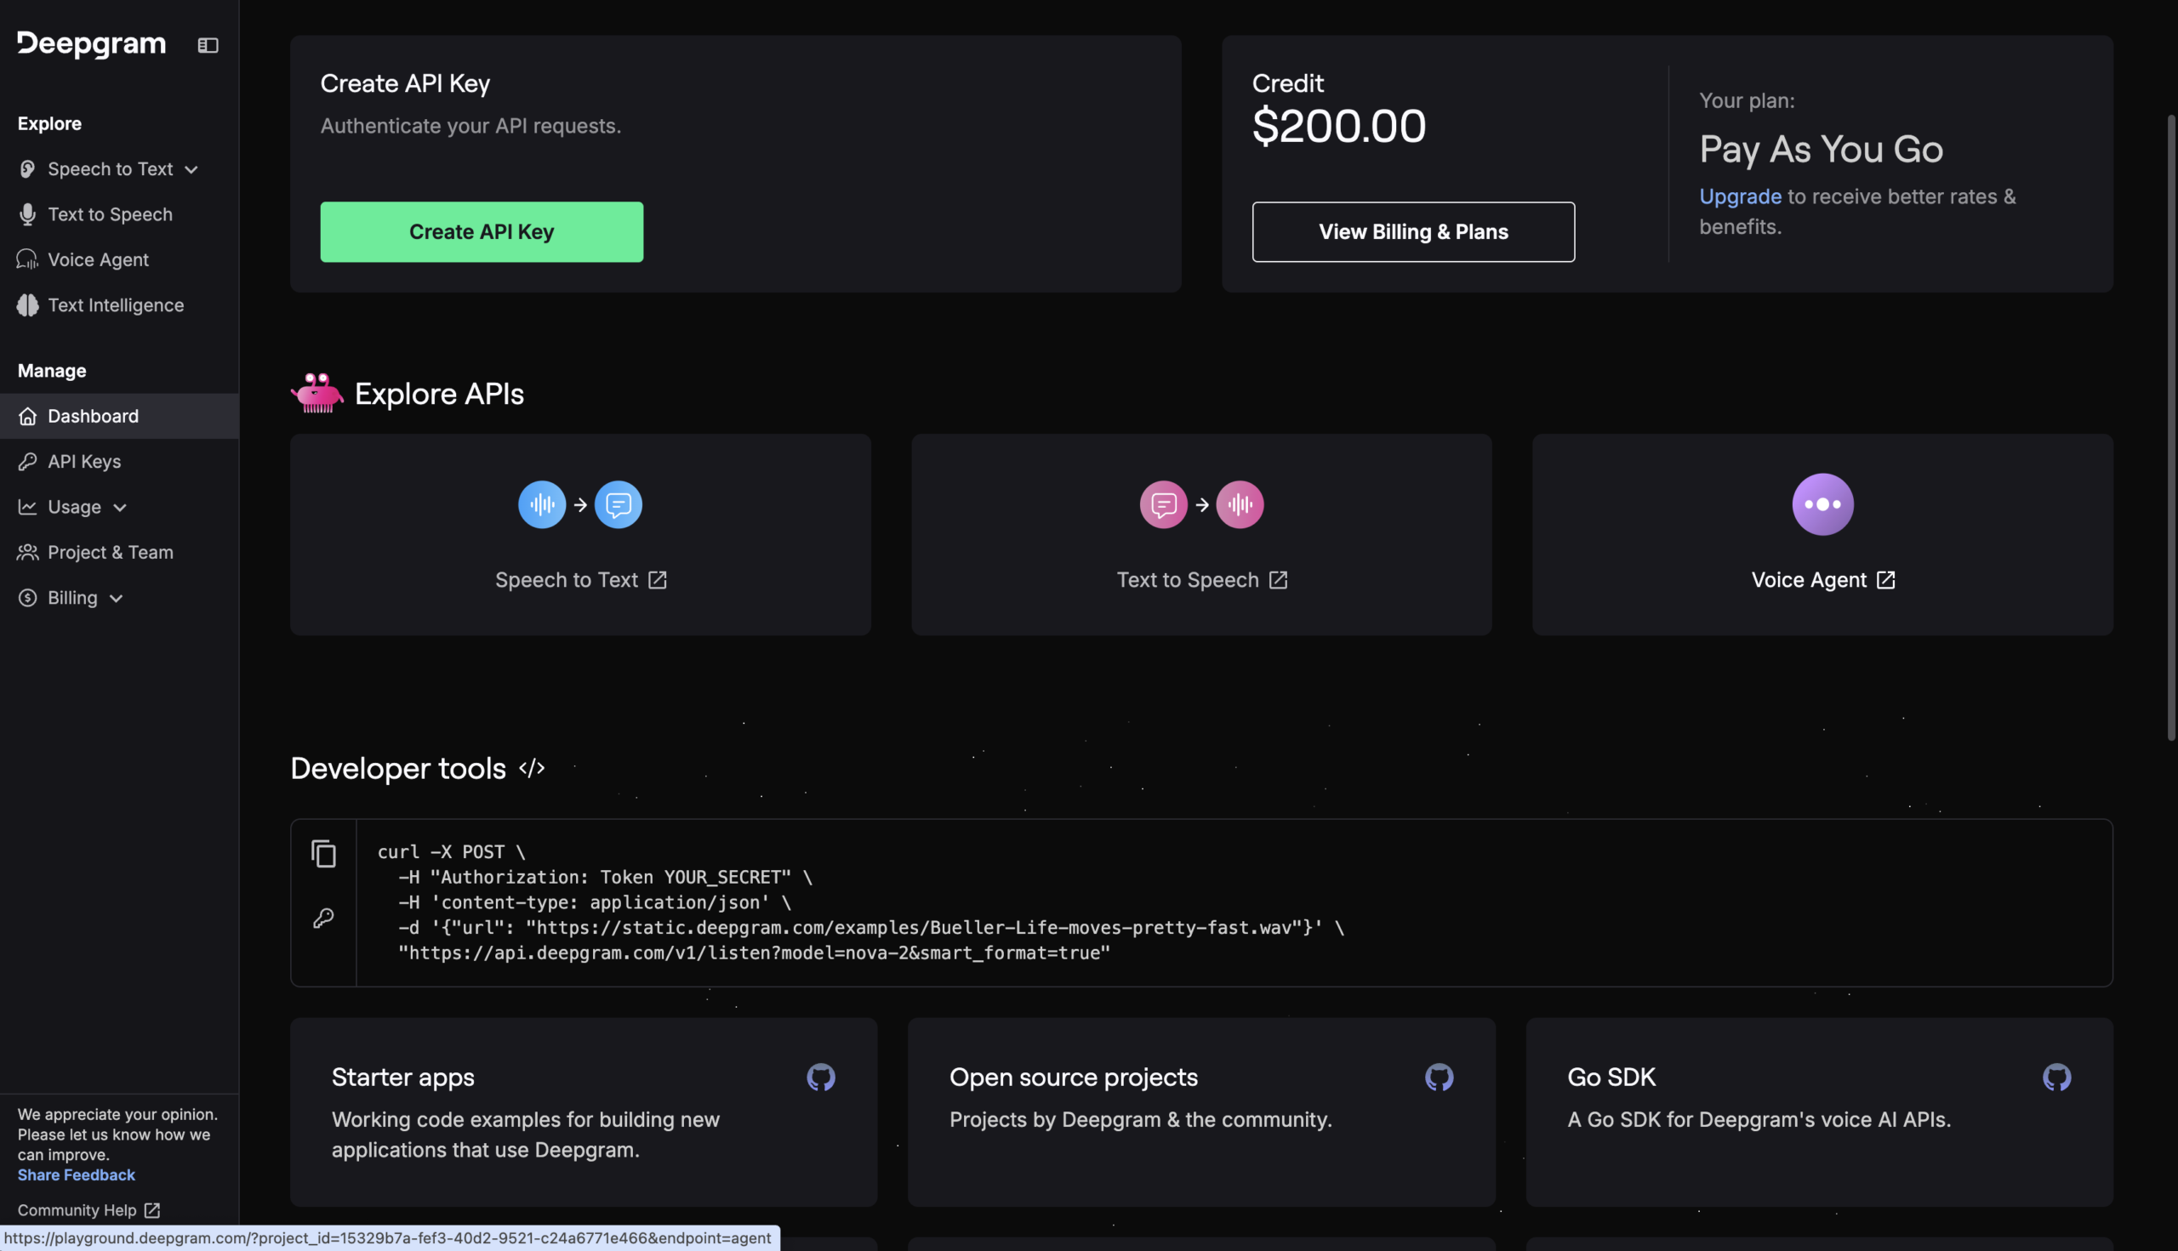Click the API Keys key icon in sidebar
The image size is (2178, 1251).
click(27, 462)
